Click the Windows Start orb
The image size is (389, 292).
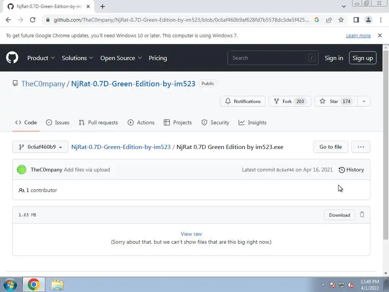[10, 284]
